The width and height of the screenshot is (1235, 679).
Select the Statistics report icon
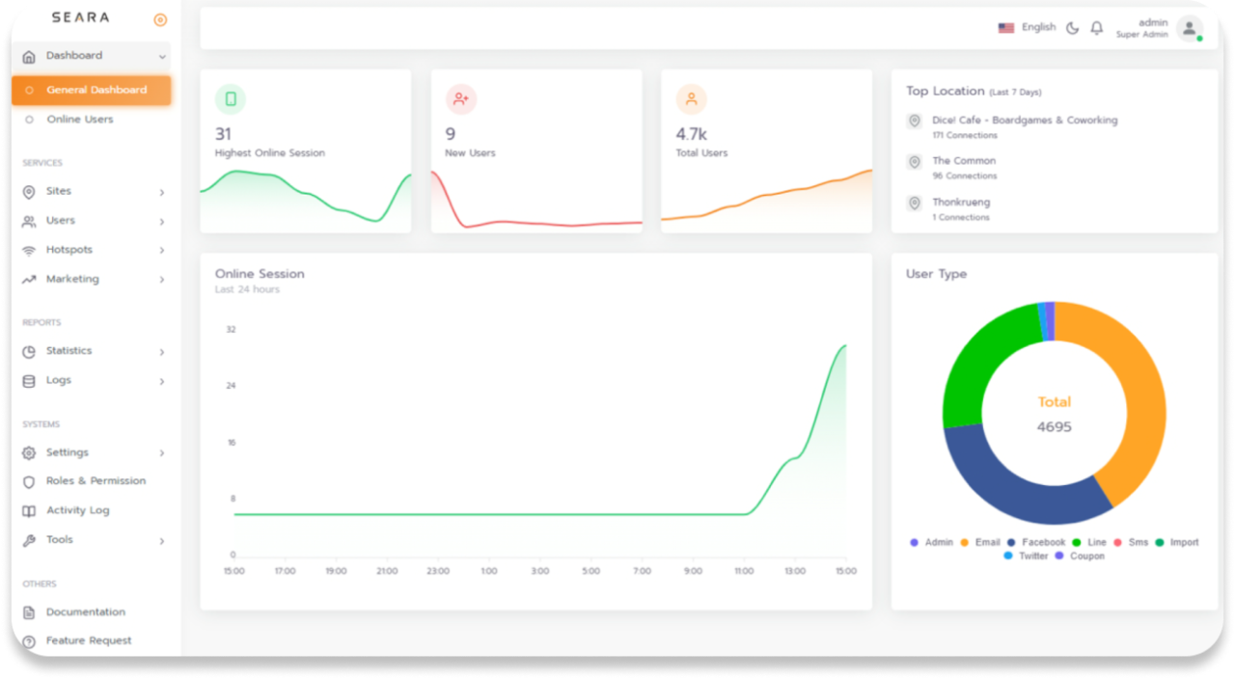click(30, 351)
